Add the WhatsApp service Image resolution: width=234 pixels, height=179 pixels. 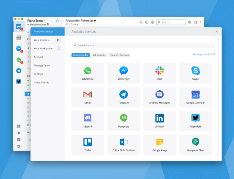tap(88, 73)
